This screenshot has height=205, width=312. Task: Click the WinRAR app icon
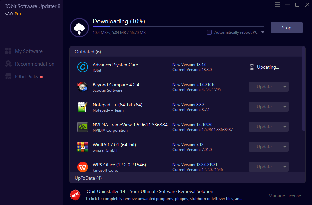coord(82,147)
